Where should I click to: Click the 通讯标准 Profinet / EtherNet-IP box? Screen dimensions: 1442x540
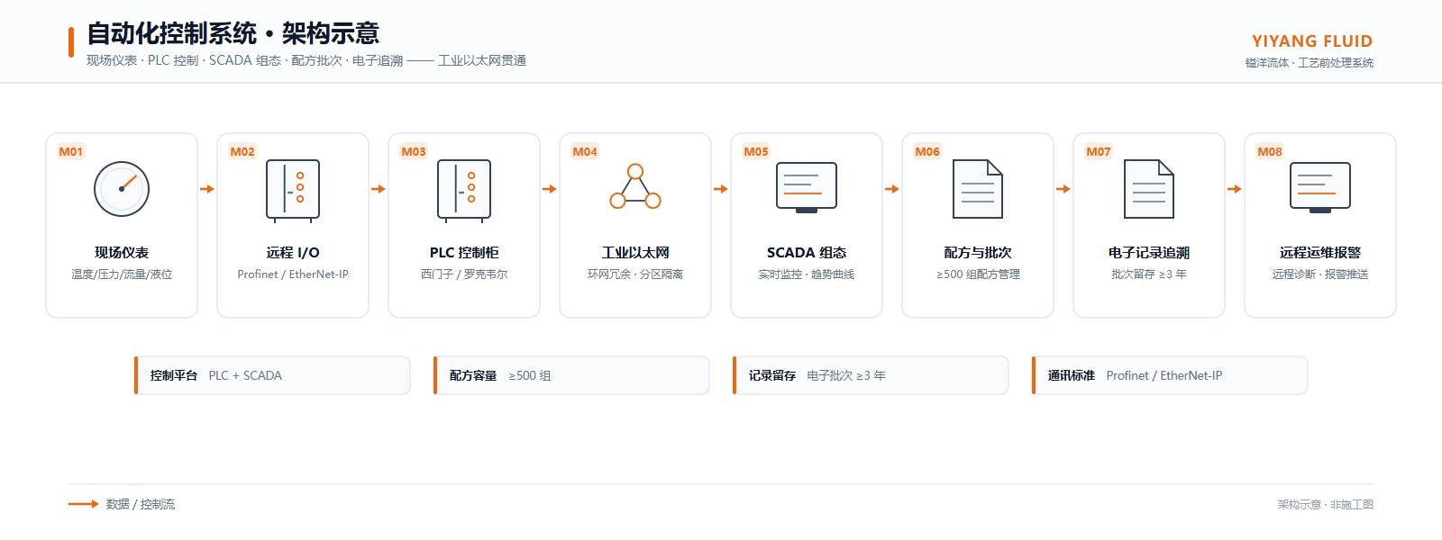[x=1170, y=375]
